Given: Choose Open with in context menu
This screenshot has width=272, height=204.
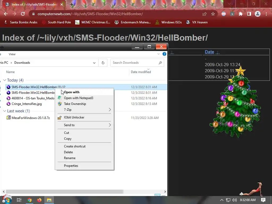Looking at the screenshot, I should tap(84, 92).
